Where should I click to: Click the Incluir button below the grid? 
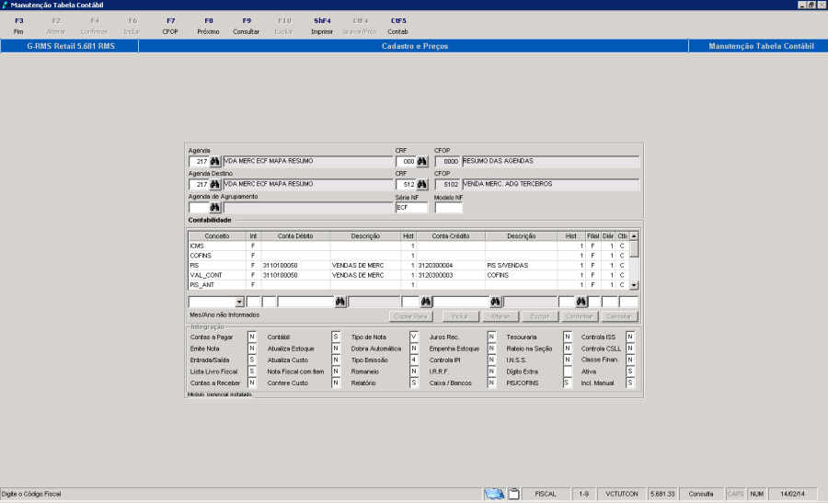click(460, 316)
